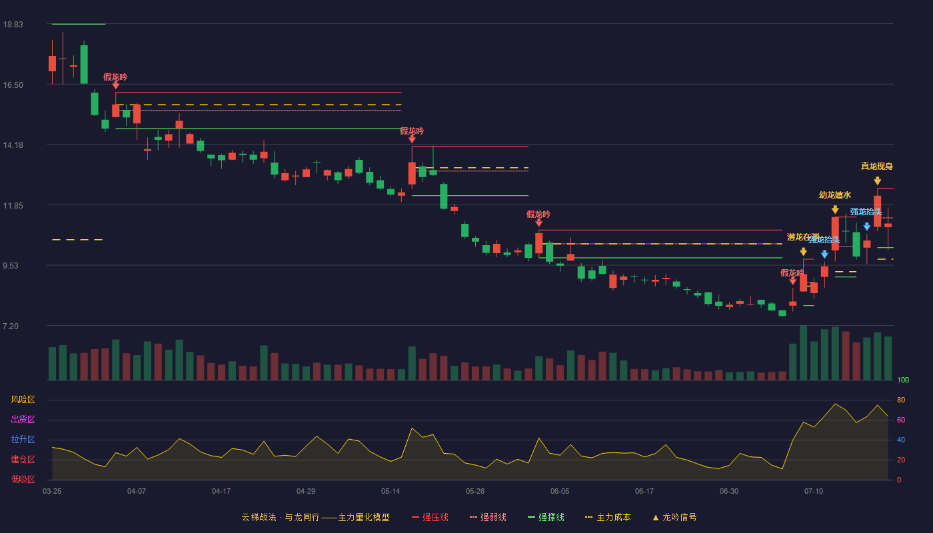Toggle the 强弱线 legend entry
Viewport: 933px width, 533px height.
pyautogui.click(x=488, y=517)
